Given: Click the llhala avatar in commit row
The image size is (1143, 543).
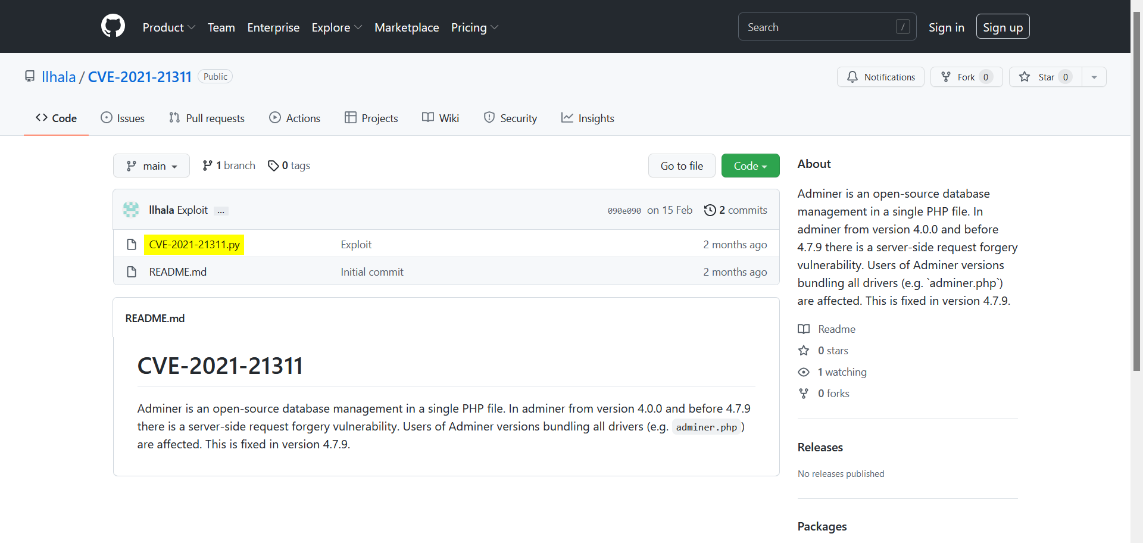Looking at the screenshot, I should coord(131,210).
